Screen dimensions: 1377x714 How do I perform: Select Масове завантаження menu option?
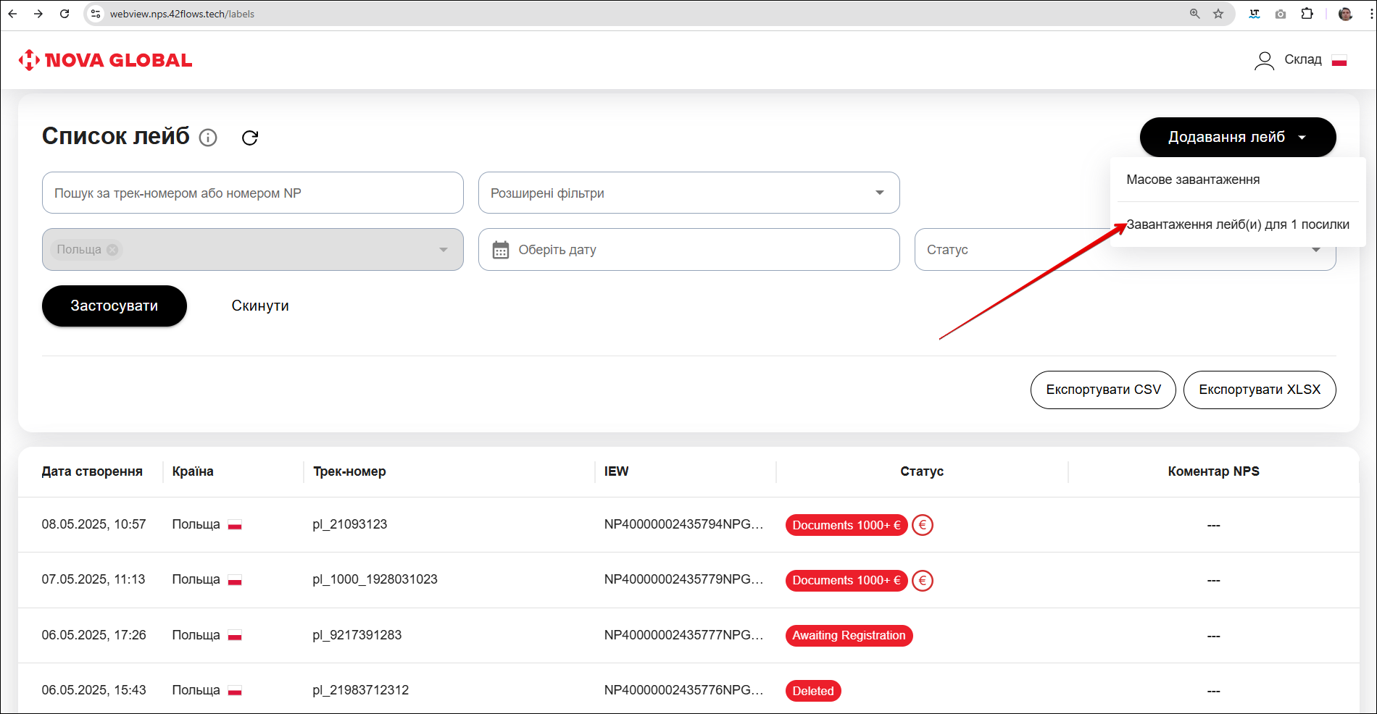pos(1193,180)
